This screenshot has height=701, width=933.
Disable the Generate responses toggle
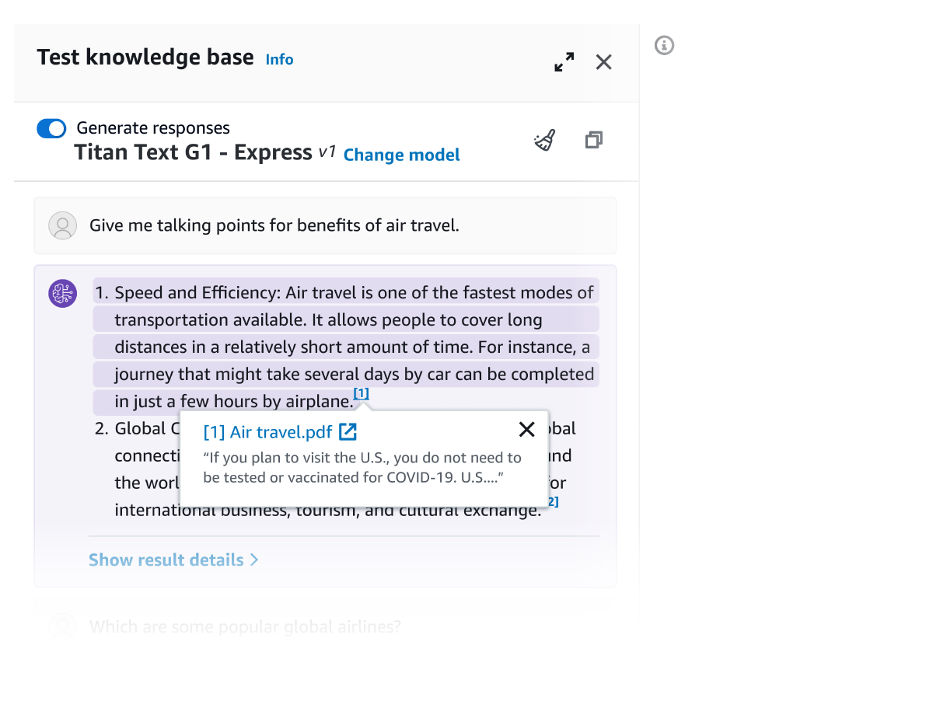tap(51, 128)
